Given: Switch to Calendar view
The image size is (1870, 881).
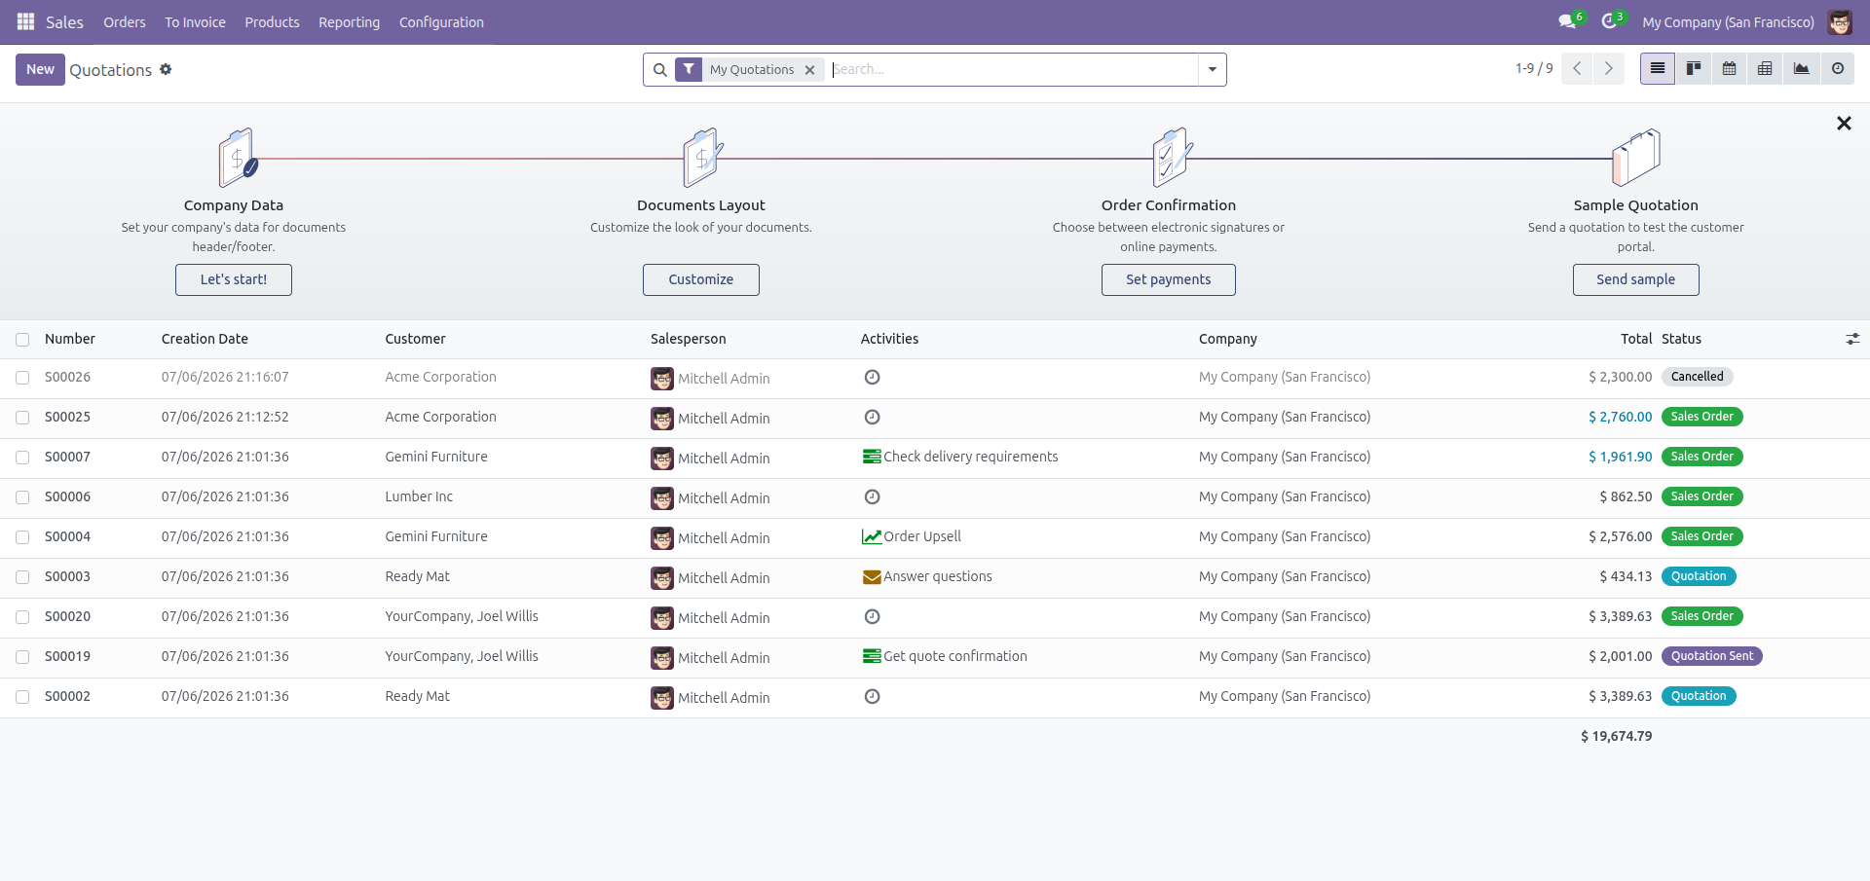Looking at the screenshot, I should (x=1729, y=69).
